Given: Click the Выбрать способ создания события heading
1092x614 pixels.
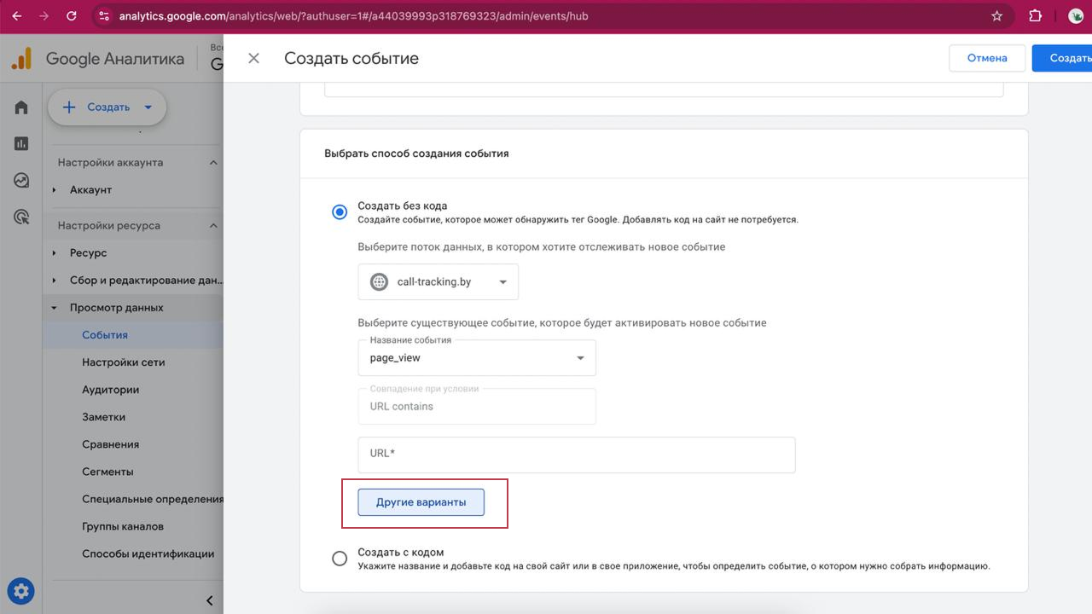Looking at the screenshot, I should tap(416, 153).
